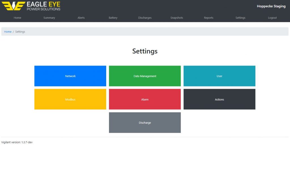
Task: Select Settings in the top navigation bar
Action: click(240, 18)
